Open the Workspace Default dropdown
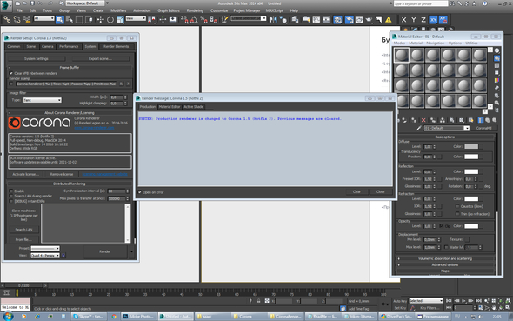The width and height of the screenshot is (513, 321). (85, 3)
